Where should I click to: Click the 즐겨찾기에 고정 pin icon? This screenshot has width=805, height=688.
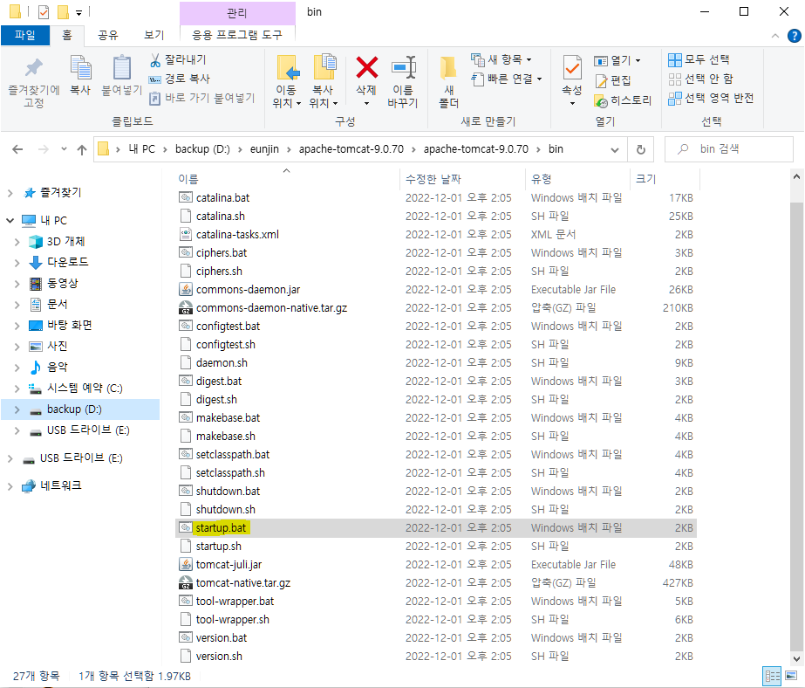34,67
